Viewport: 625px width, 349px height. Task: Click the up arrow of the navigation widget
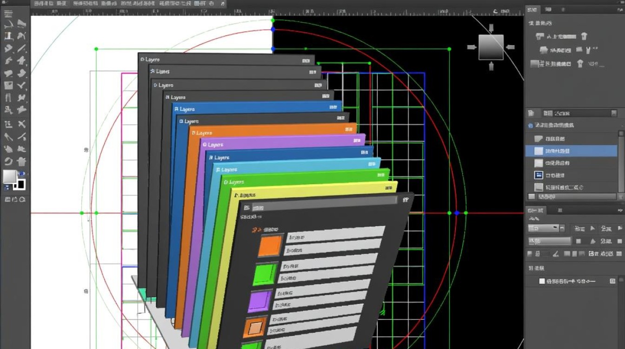pos(491,29)
